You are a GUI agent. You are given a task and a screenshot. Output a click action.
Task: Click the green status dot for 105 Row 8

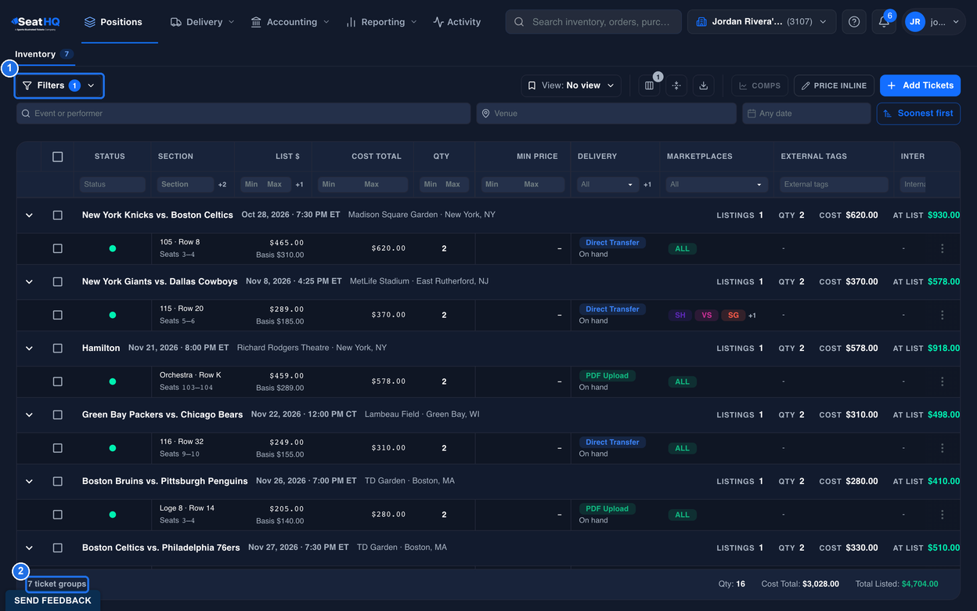coord(113,248)
